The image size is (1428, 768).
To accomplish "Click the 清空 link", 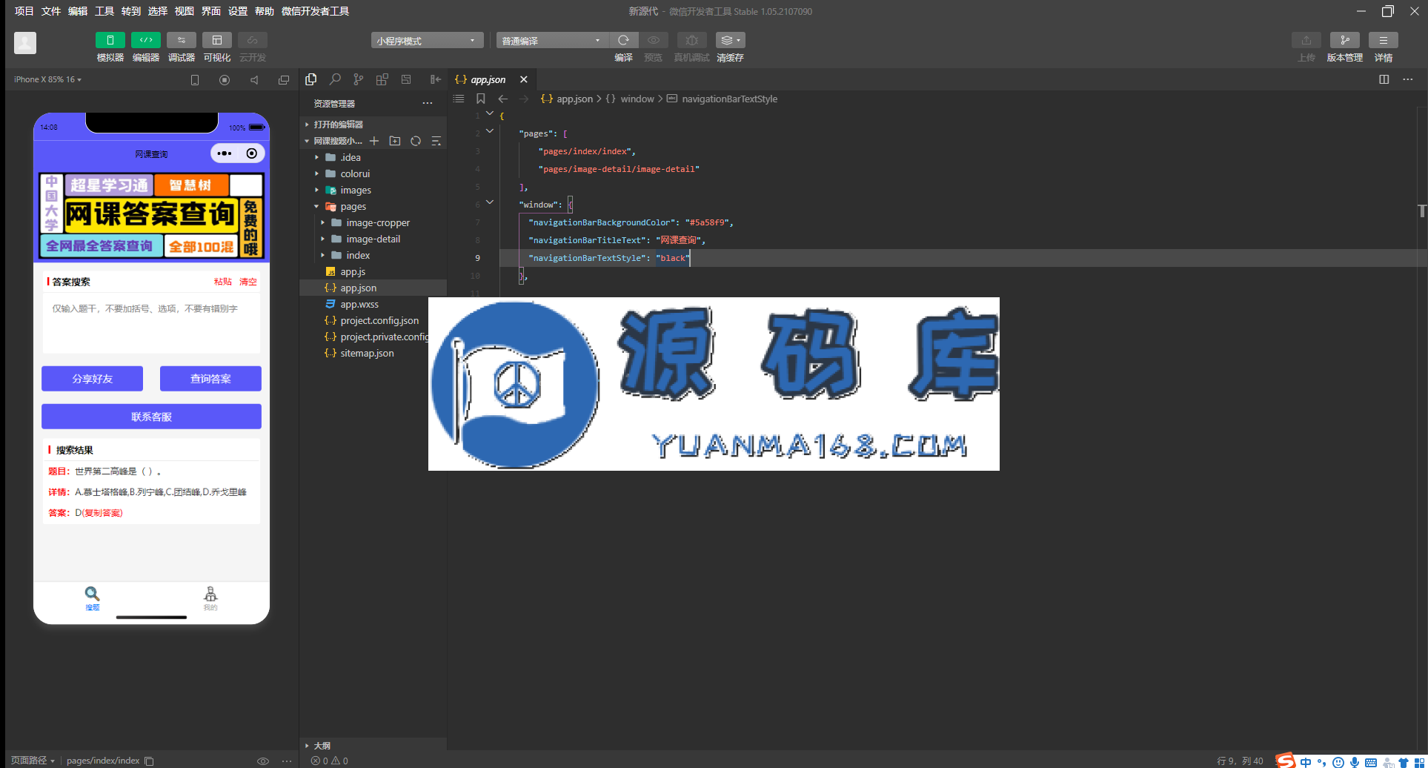I will coord(248,282).
